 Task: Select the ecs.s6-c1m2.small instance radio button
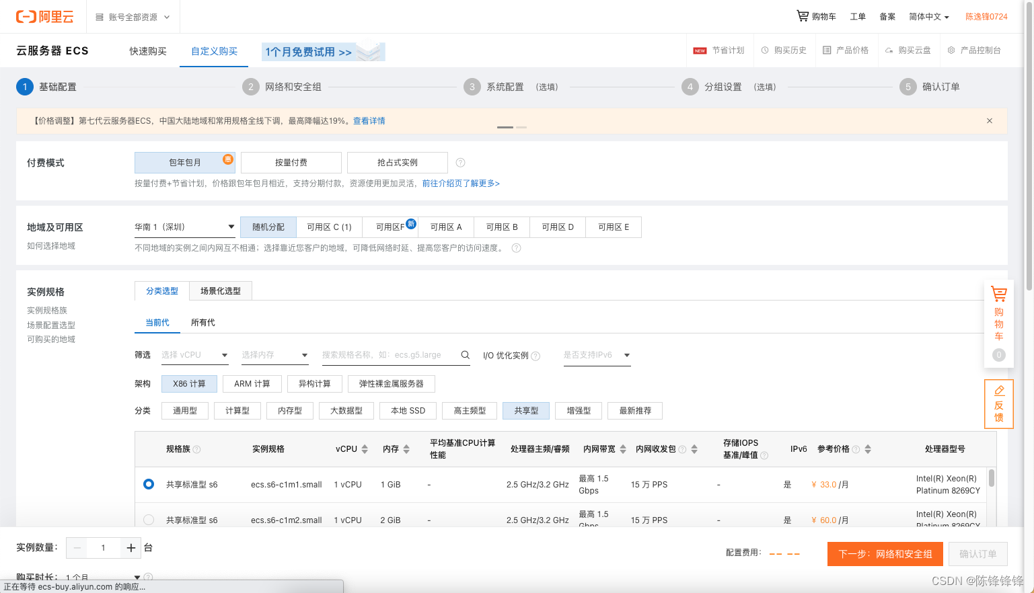pyautogui.click(x=149, y=519)
